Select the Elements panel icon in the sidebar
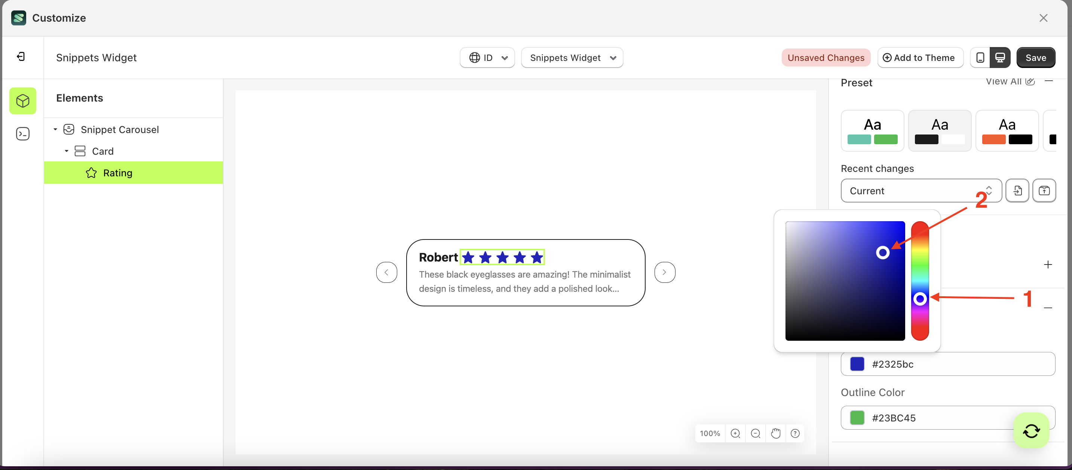Viewport: 1072px width, 470px height. (x=22, y=101)
